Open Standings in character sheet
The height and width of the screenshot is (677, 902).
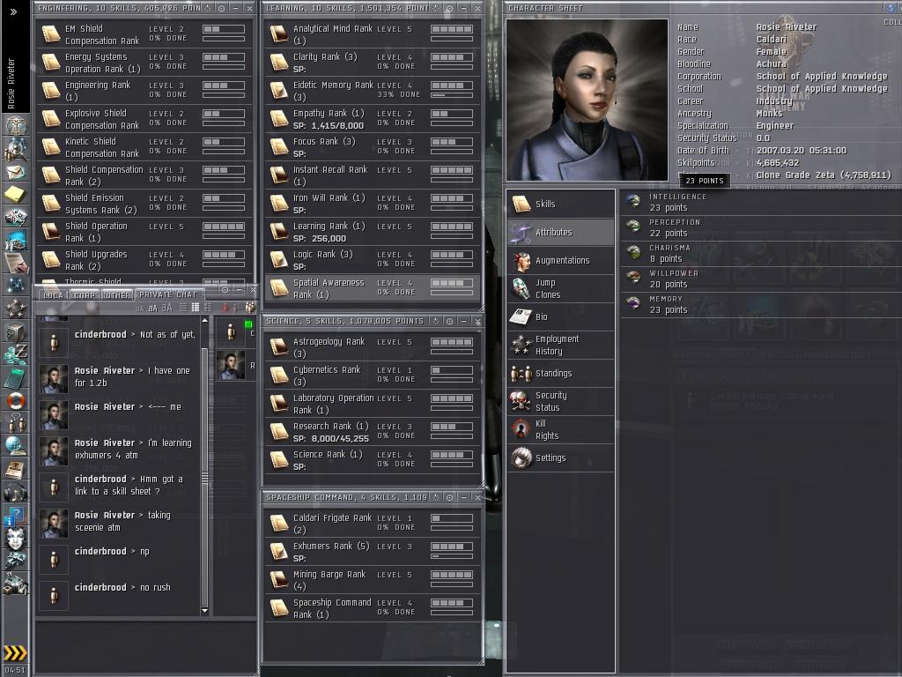coord(561,373)
